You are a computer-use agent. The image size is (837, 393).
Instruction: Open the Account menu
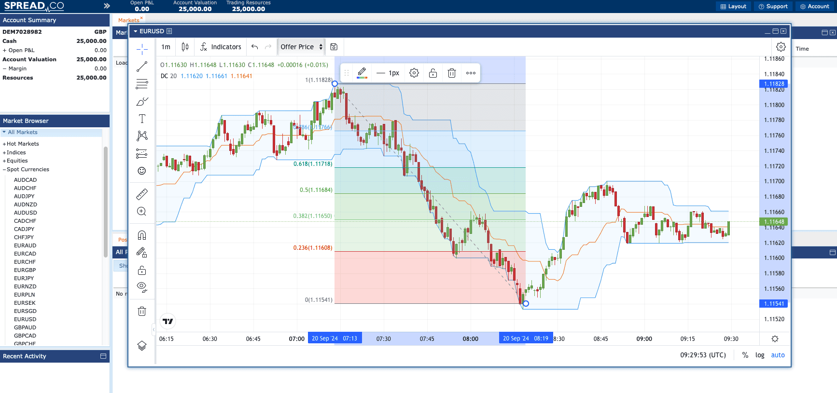point(815,6)
